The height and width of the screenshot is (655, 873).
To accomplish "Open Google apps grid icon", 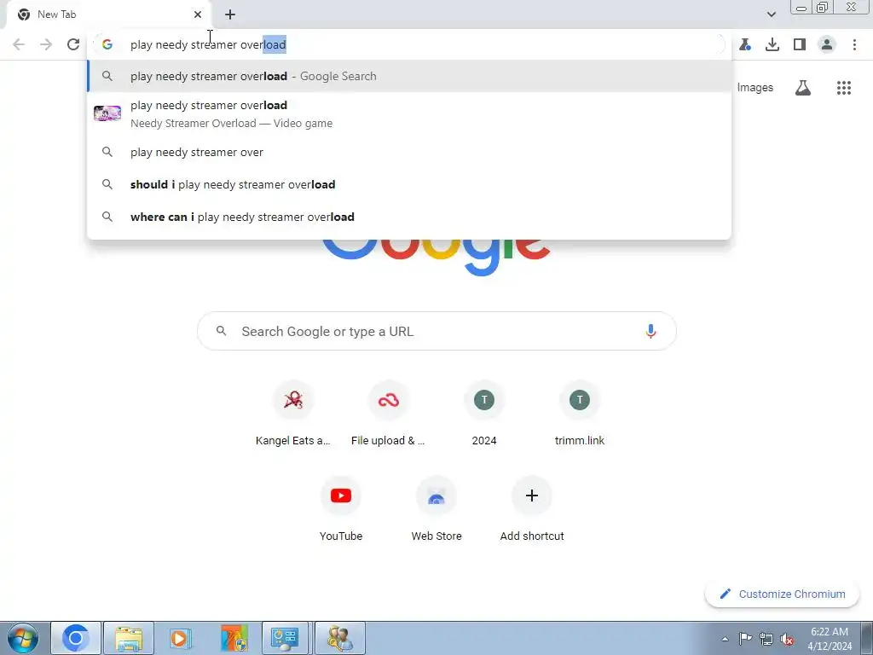I will click(843, 88).
